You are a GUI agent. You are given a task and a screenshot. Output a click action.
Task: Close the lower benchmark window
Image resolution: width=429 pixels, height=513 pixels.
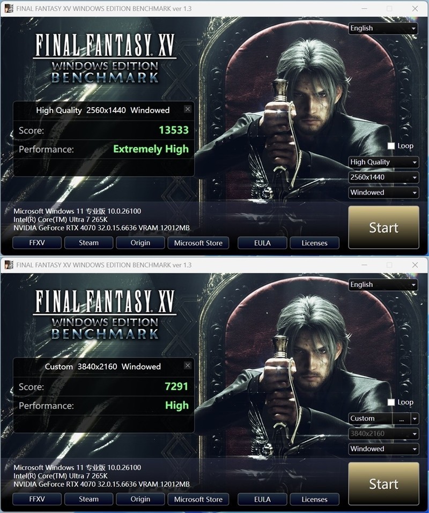click(x=415, y=265)
